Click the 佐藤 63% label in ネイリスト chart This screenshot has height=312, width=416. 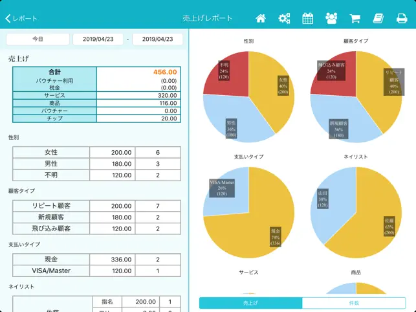tap(389, 227)
